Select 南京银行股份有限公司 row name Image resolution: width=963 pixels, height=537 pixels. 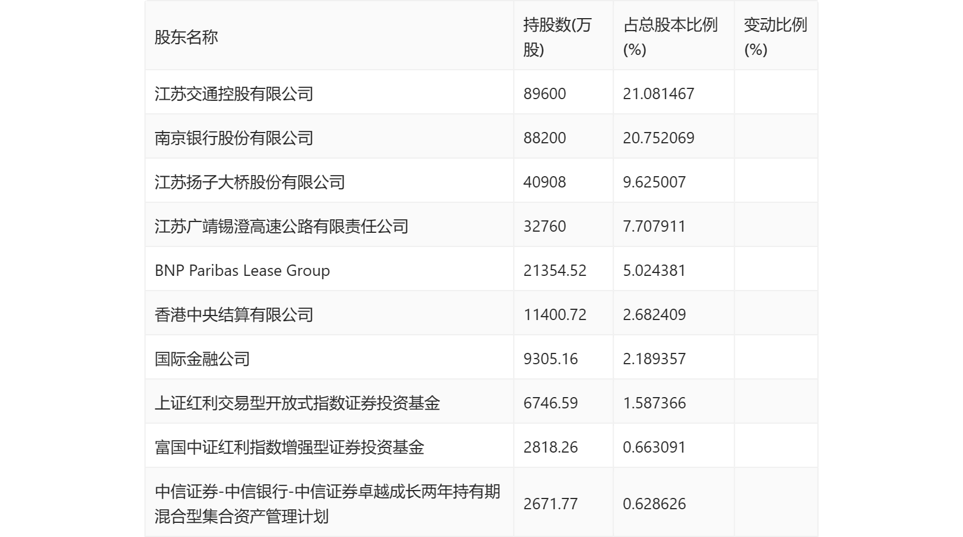[234, 138]
